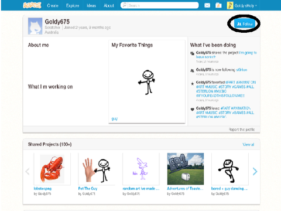This screenshot has width=281, height=211.
Task: Click the user avatar in the navbar
Action: (x=230, y=5)
